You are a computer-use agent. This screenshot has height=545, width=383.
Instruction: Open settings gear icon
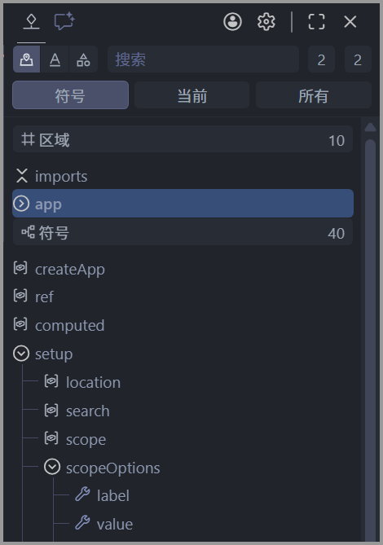pyautogui.click(x=266, y=21)
